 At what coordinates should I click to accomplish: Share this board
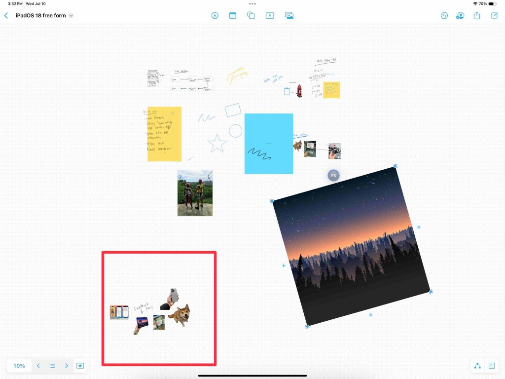(x=477, y=16)
